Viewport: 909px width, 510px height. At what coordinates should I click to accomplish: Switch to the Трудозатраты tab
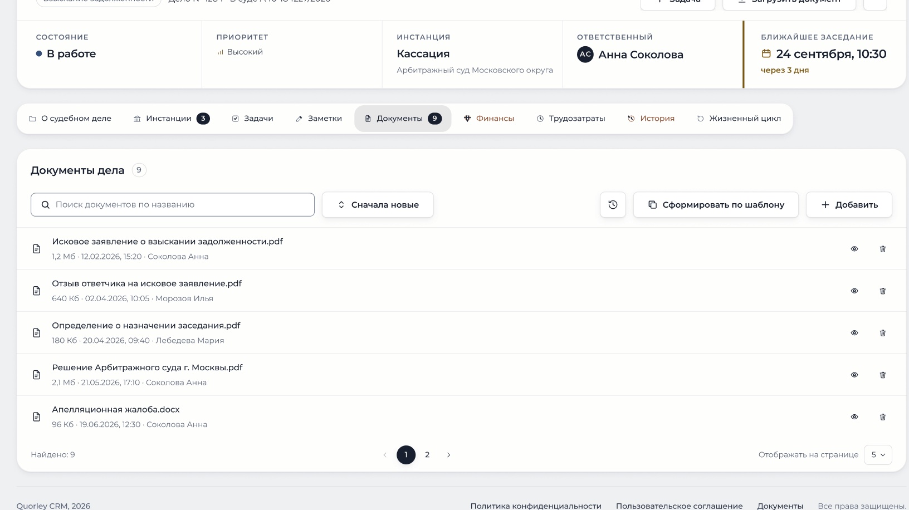coord(571,119)
